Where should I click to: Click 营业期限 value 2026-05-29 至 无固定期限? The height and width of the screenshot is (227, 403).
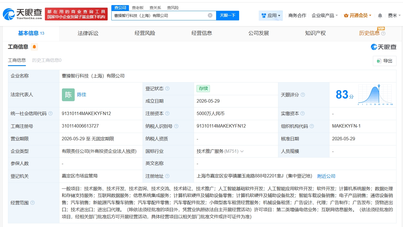click(88, 139)
